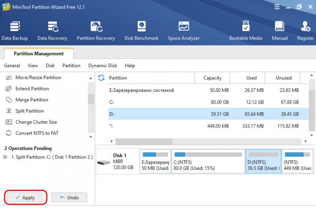Viewport: 316px width, 214px height.
Task: Switch to Partition Management tab
Action: pyautogui.click(x=39, y=54)
